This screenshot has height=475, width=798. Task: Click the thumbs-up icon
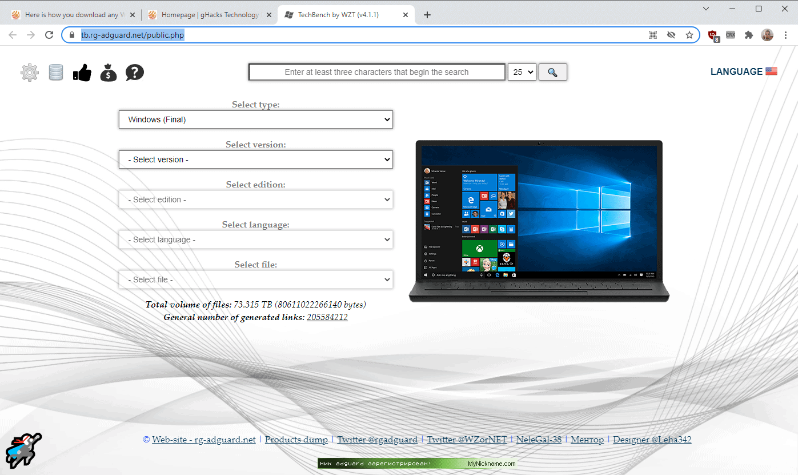[82, 73]
